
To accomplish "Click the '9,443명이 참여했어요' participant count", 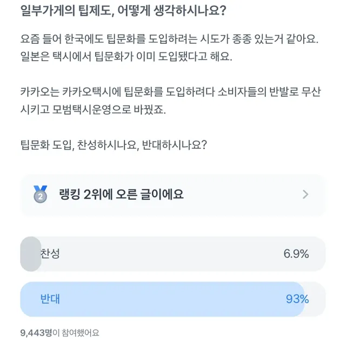I will (x=60, y=332).
